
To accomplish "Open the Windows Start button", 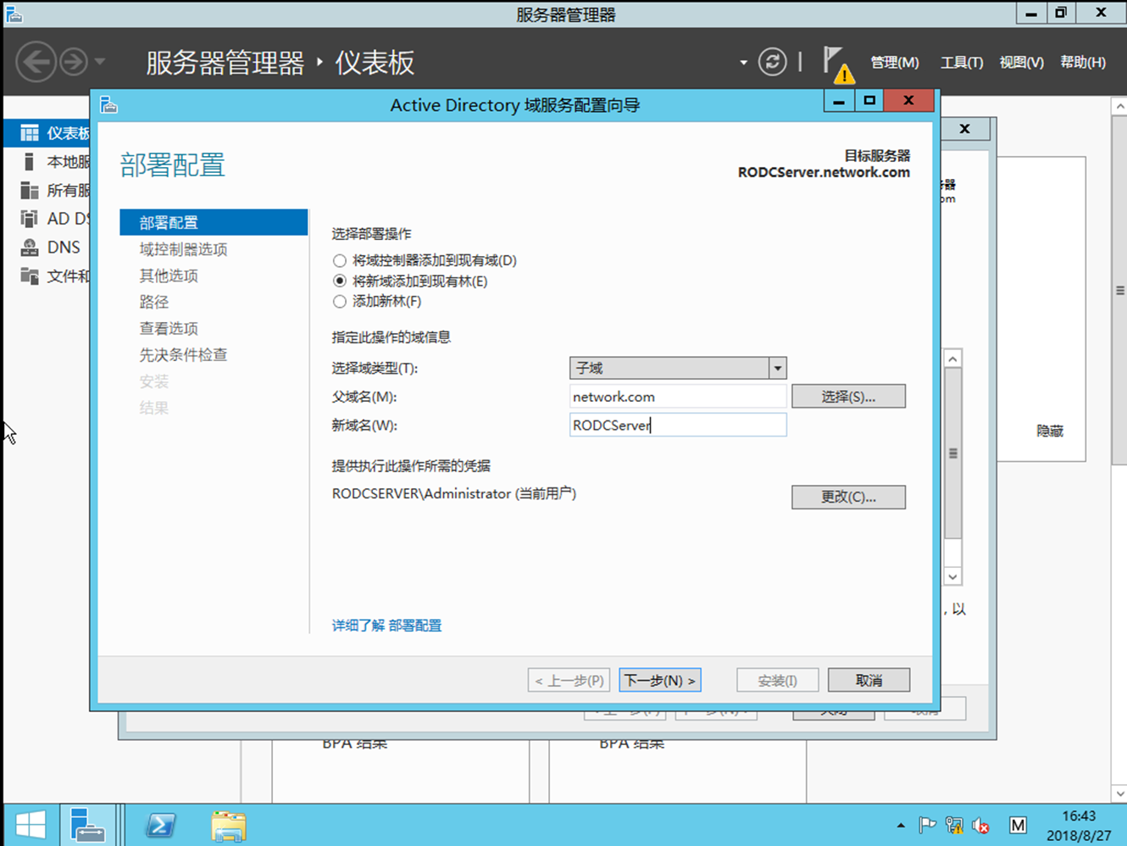I will (31, 825).
